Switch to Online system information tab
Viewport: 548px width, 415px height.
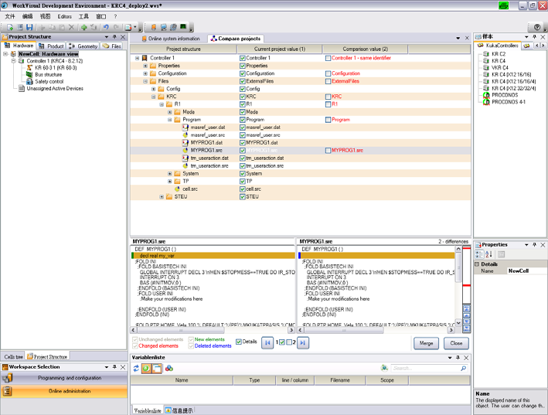click(170, 39)
